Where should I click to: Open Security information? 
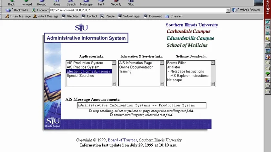pyautogui.click(x=116, y=3)
